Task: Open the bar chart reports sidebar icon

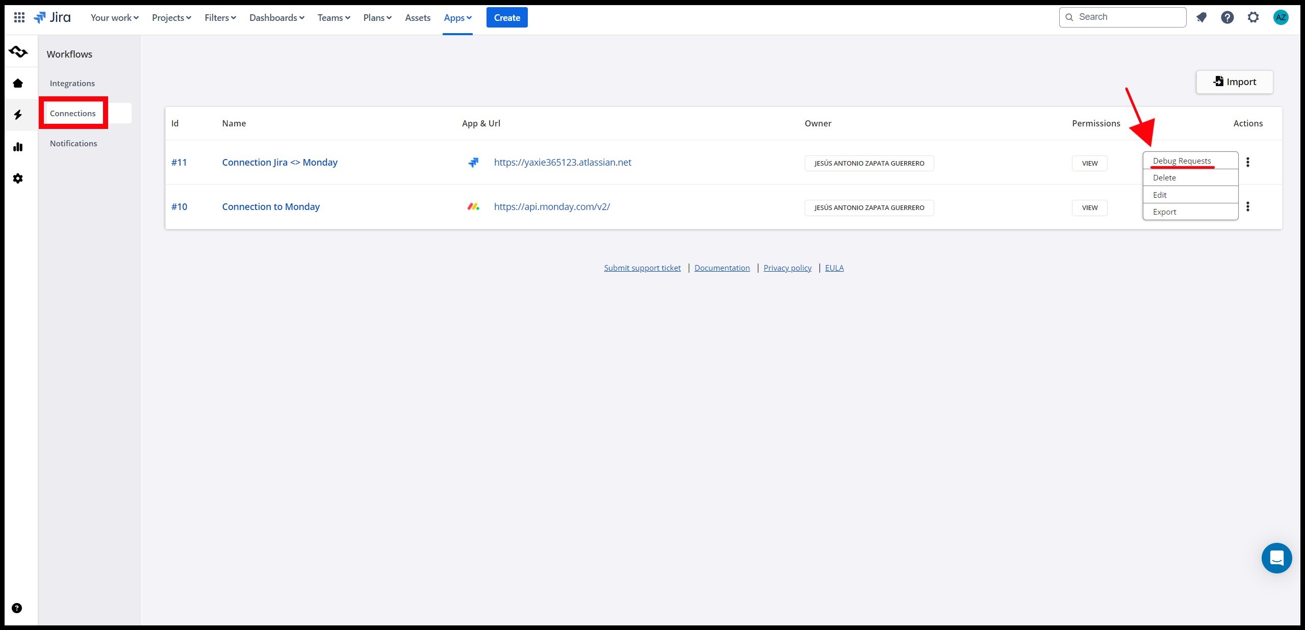Action: coord(18,147)
